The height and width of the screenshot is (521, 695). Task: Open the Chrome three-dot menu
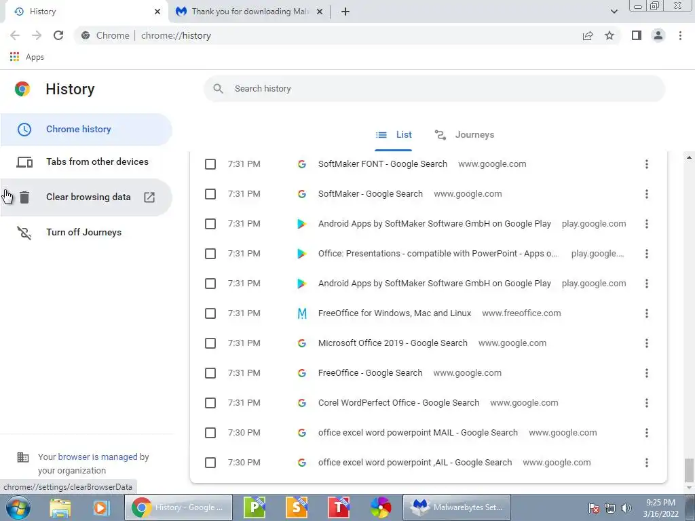coord(680,35)
